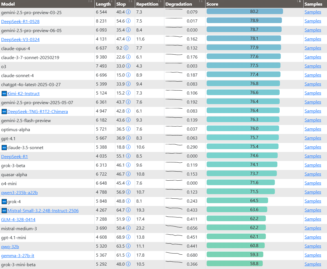This screenshot has width=327, height=269.
Task: Click the 9 380 length value
Action: [101, 57]
